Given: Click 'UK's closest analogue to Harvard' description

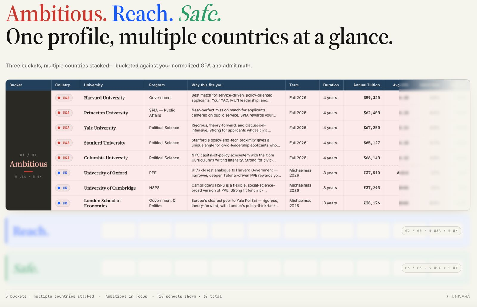Looking at the screenshot, I should point(236,173).
